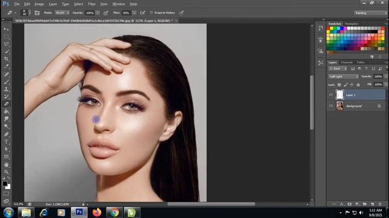The height and width of the screenshot is (218, 389).
Task: Select the Crop tool
Action: pyautogui.click(x=6, y=59)
